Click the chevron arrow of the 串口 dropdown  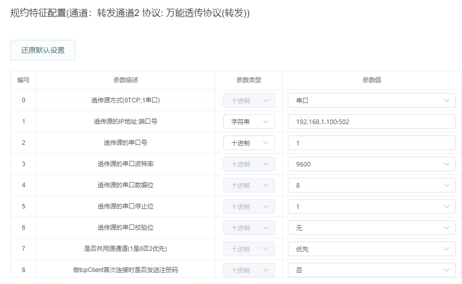[x=446, y=100]
